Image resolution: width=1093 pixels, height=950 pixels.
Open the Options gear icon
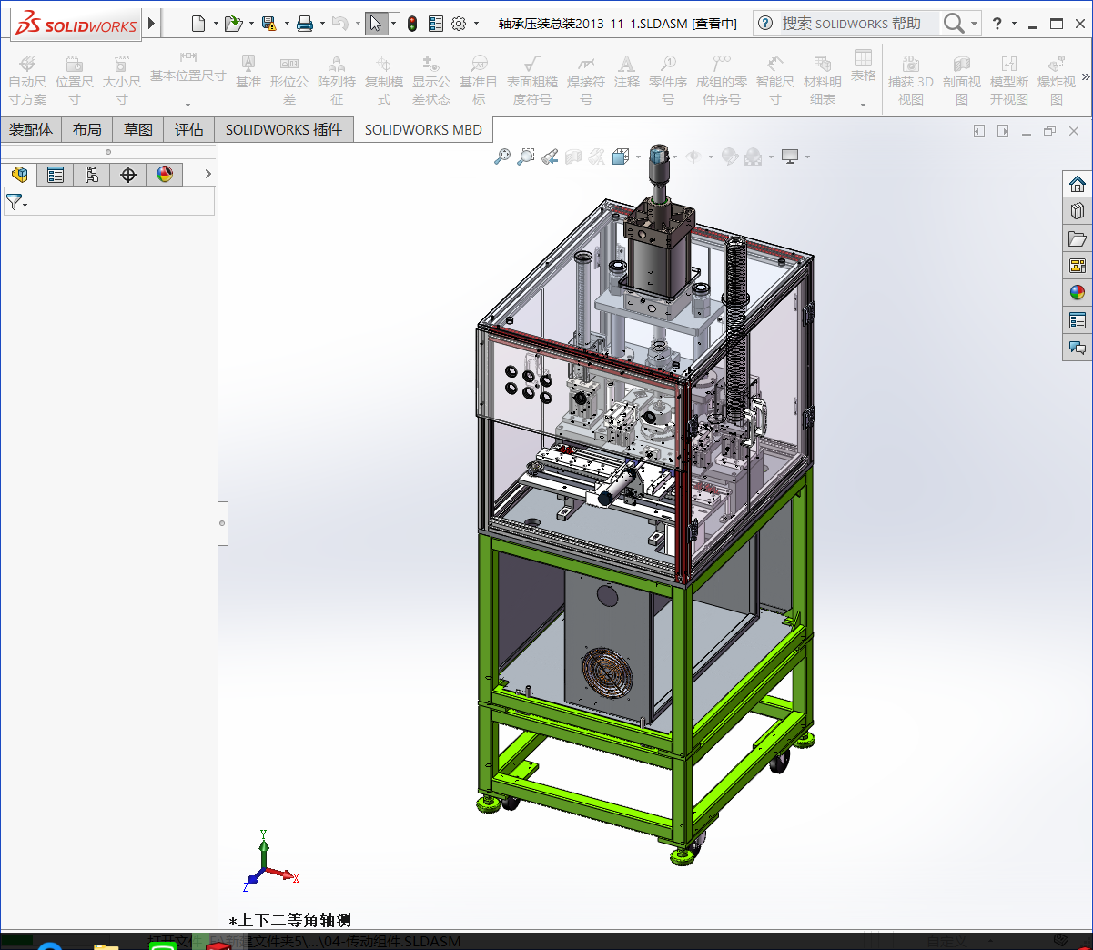click(x=459, y=24)
